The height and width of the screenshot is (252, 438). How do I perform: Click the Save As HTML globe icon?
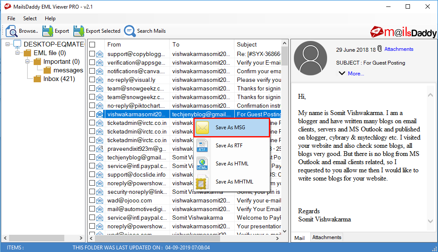pyautogui.click(x=202, y=164)
